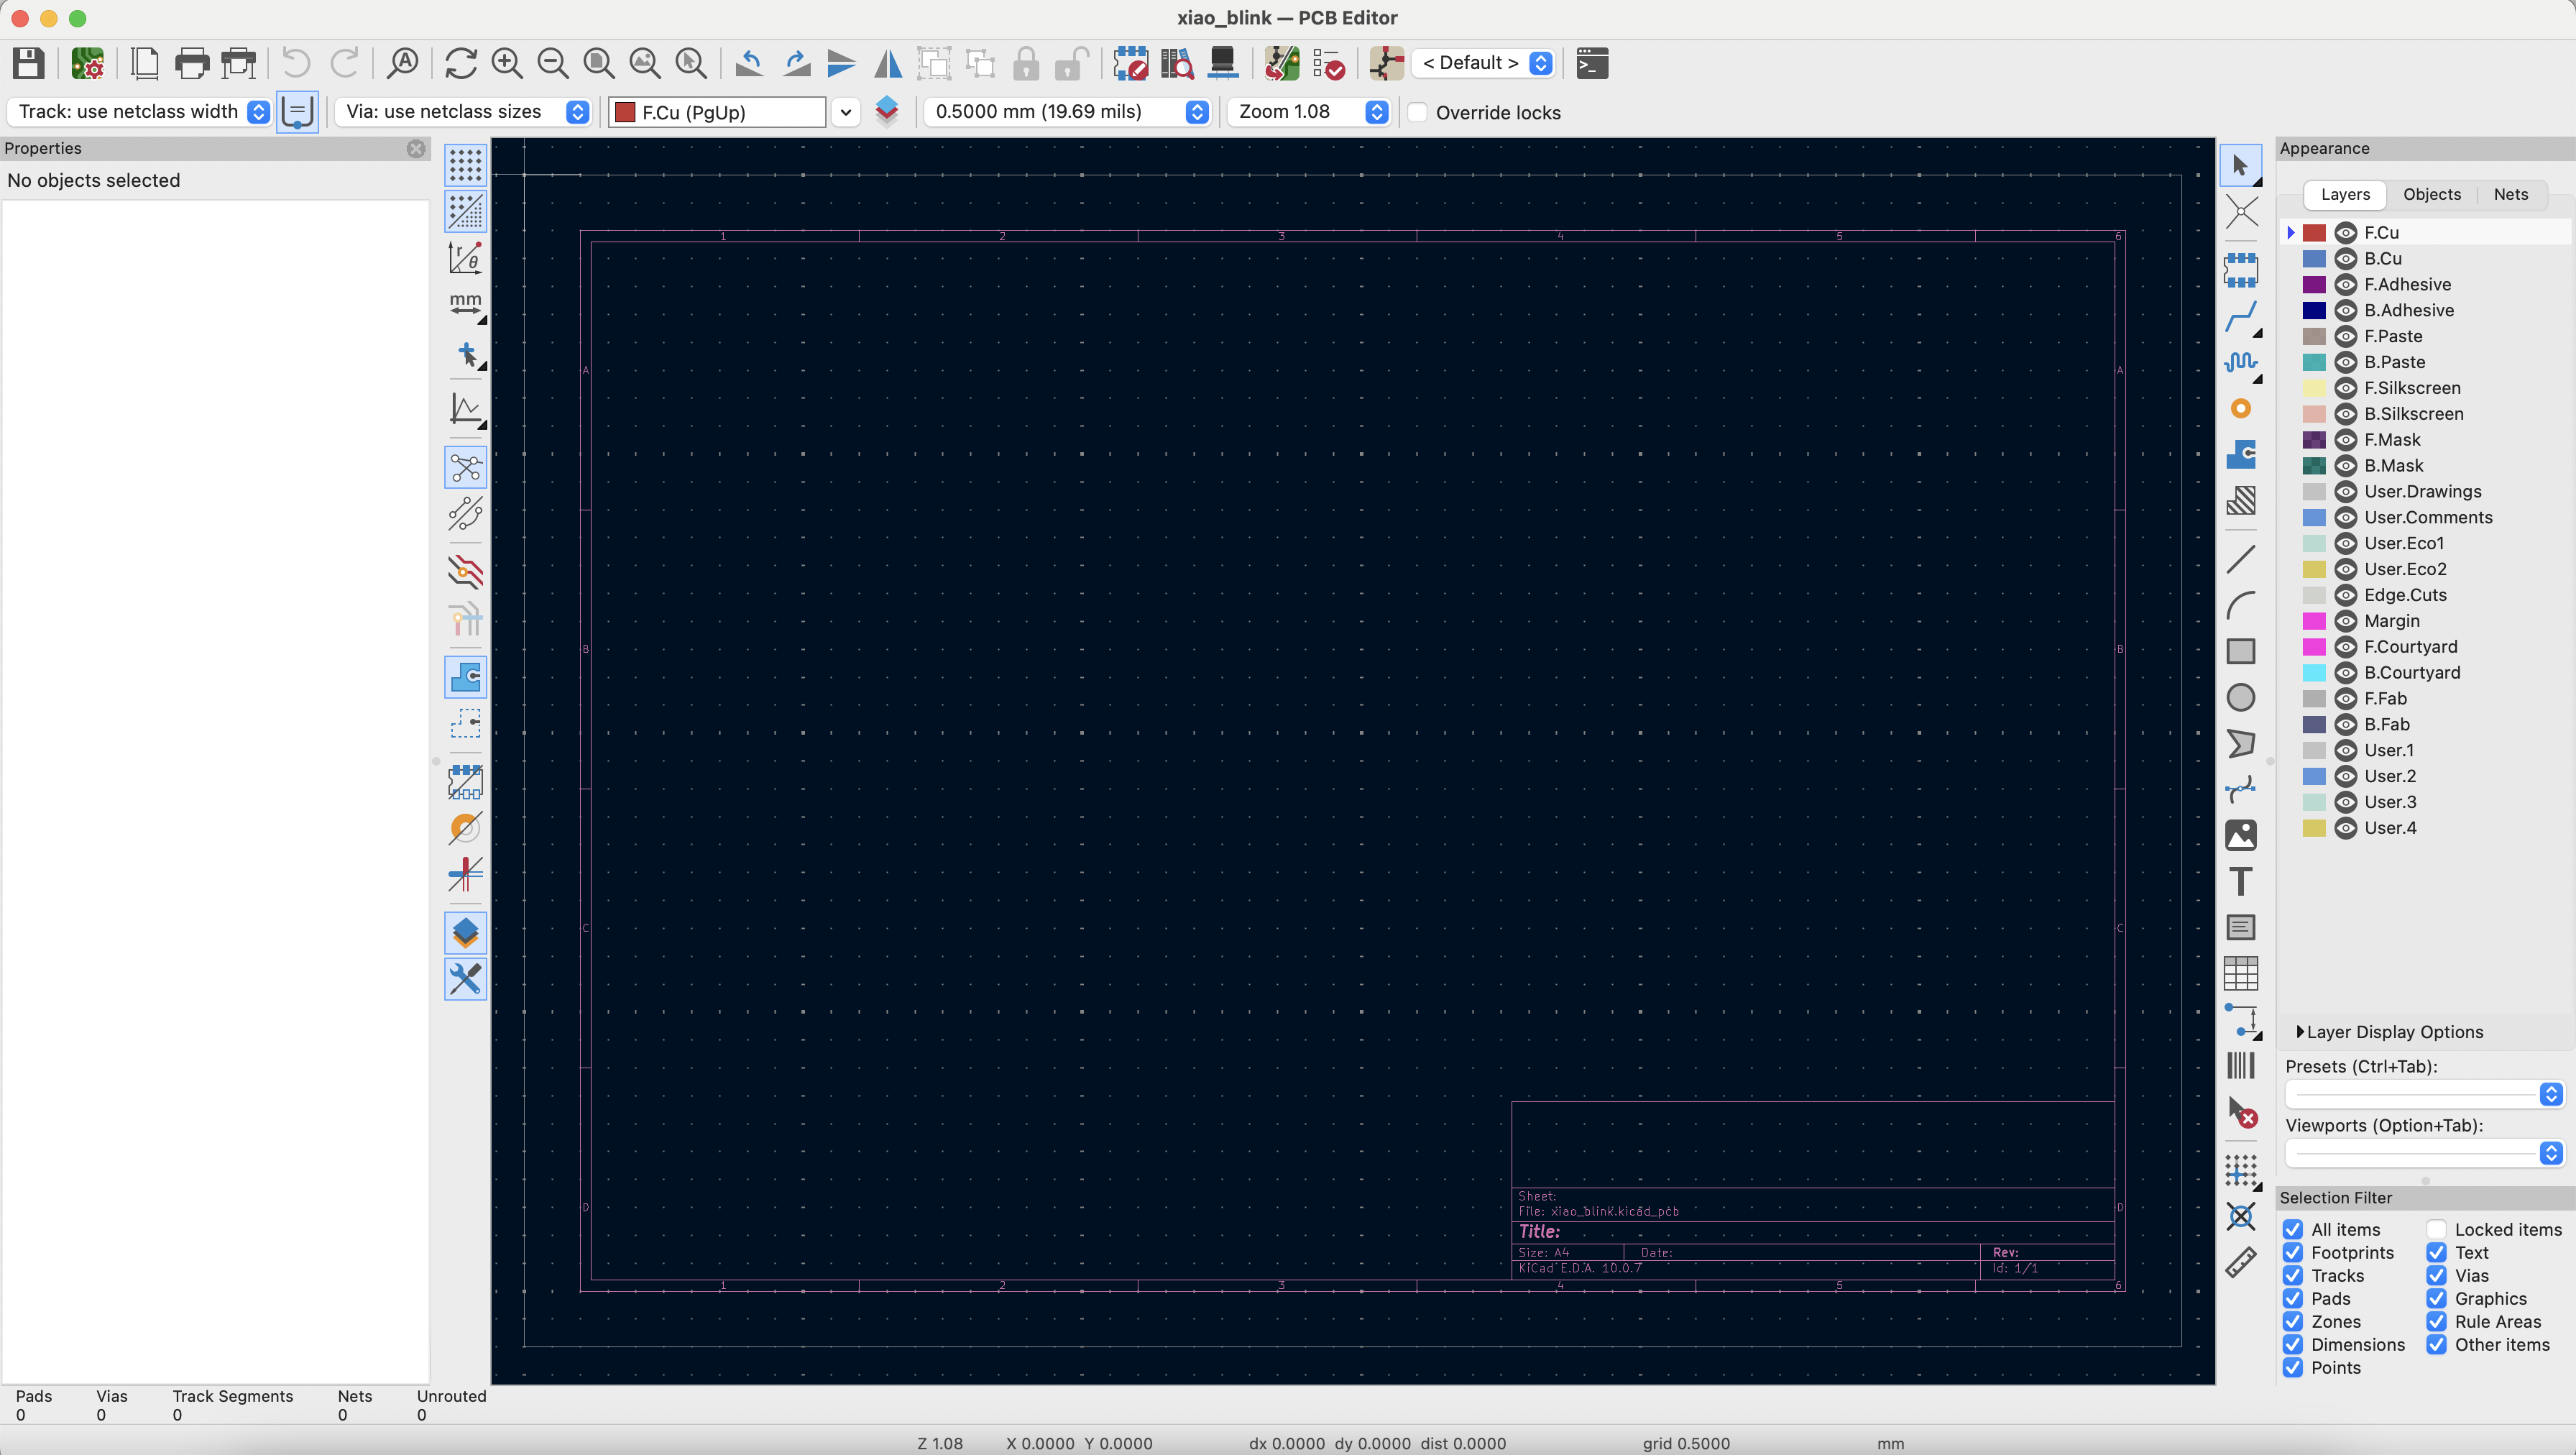This screenshot has width=2576, height=1455.
Task: Open the Viewports dropdown
Action: pos(2424,1153)
